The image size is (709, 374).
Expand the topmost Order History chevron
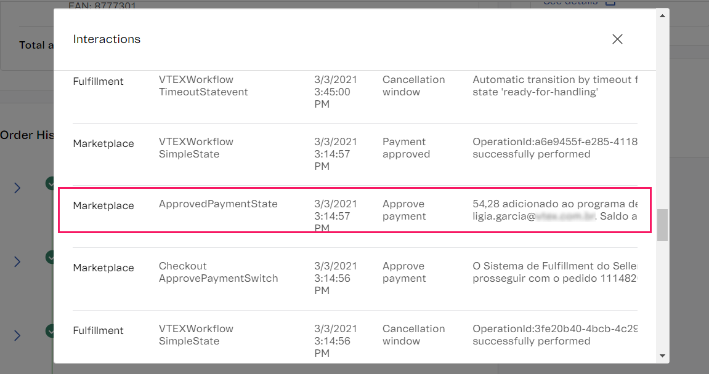[x=17, y=188]
